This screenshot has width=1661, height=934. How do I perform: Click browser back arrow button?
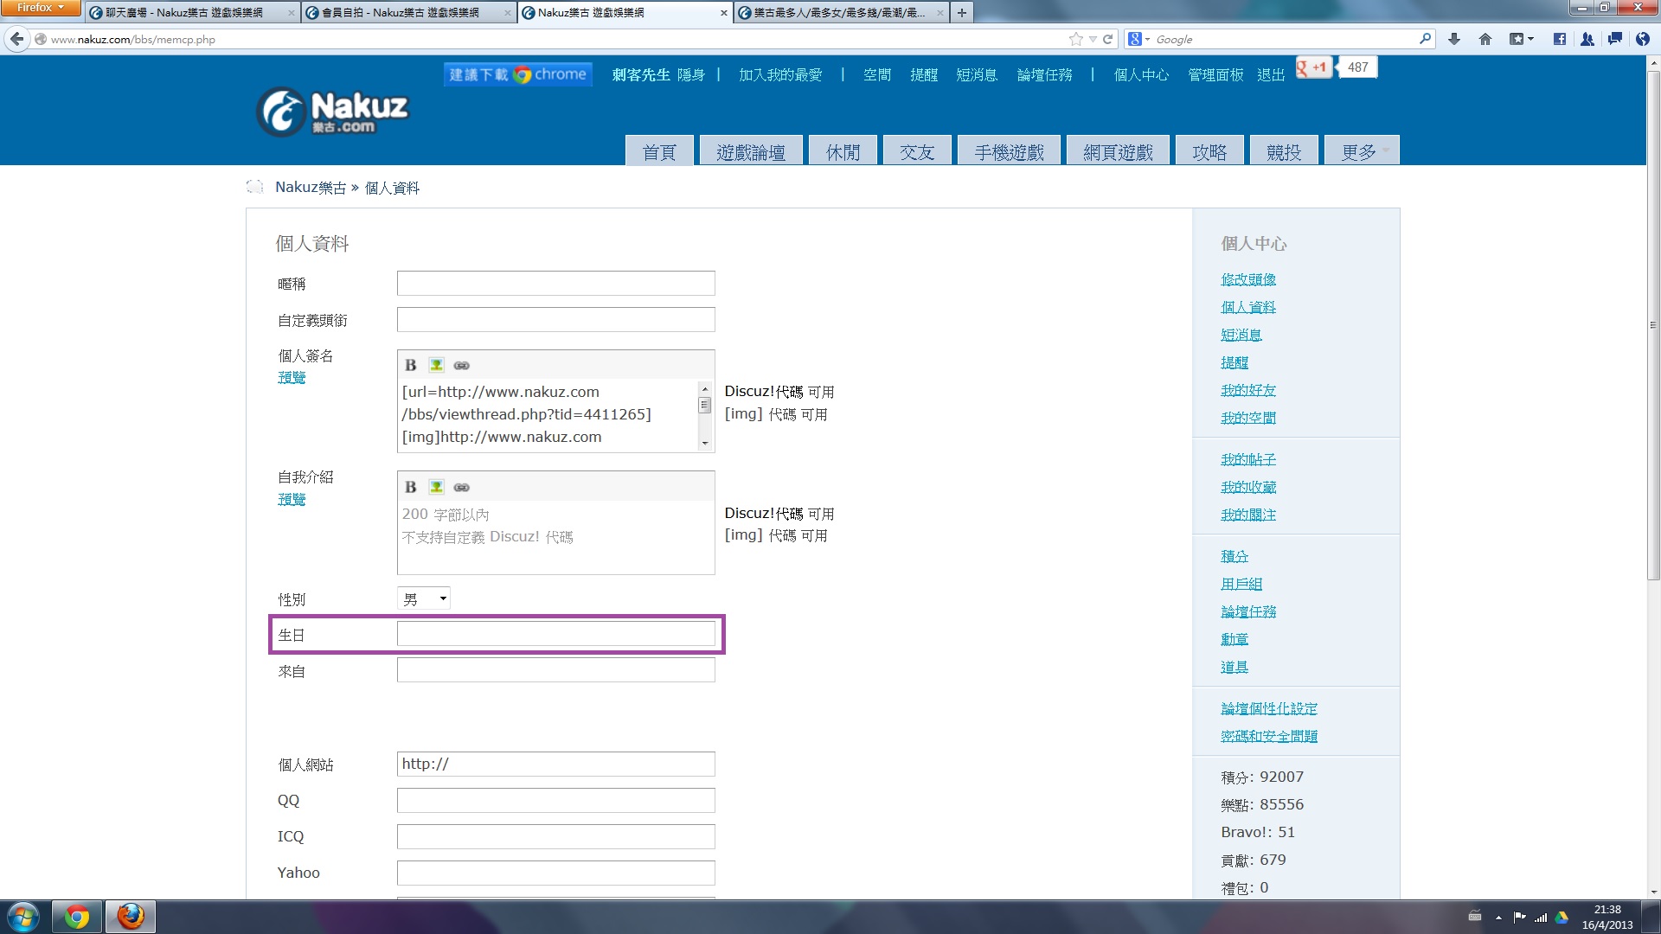pyautogui.click(x=16, y=39)
